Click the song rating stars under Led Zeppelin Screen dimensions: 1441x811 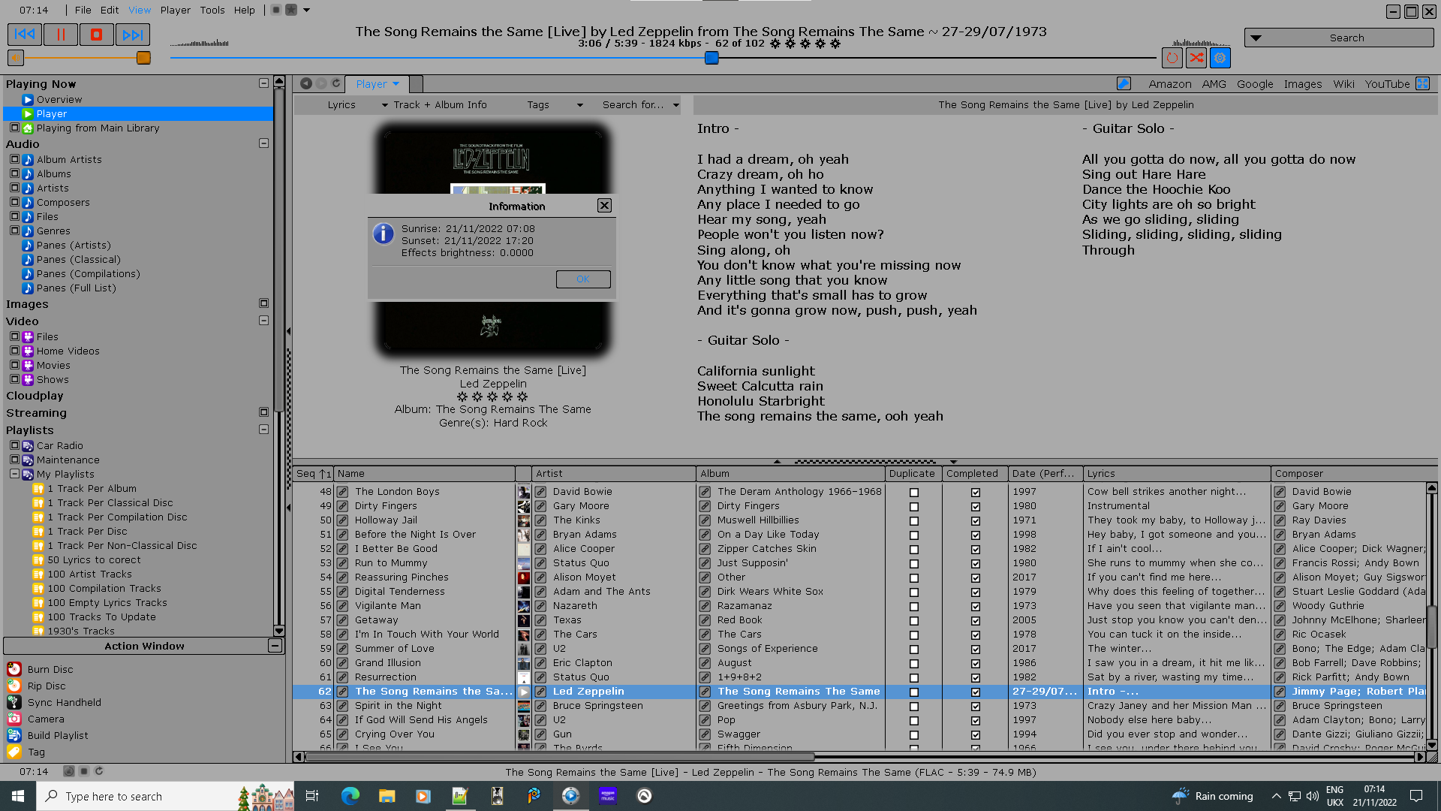click(x=492, y=396)
